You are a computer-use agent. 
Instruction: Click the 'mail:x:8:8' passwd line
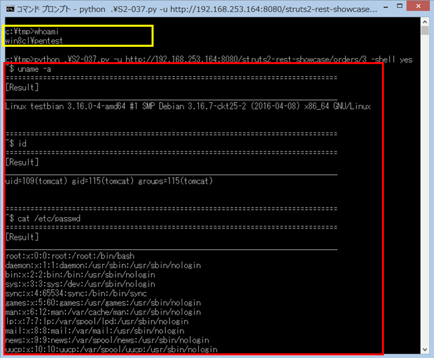(95, 331)
